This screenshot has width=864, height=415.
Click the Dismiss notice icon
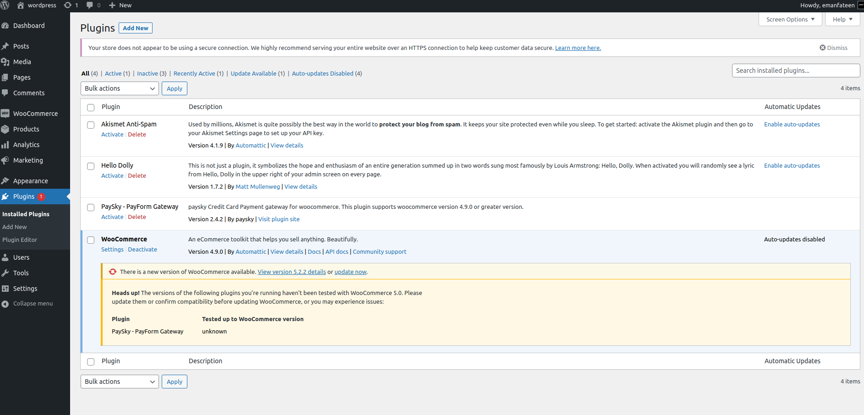pos(822,48)
